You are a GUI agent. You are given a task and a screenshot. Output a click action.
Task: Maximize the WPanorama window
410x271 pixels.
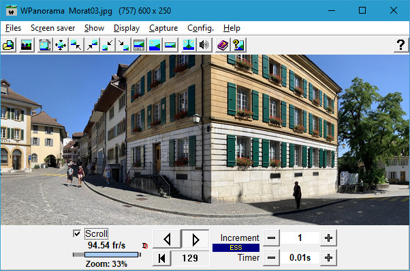[362, 10]
